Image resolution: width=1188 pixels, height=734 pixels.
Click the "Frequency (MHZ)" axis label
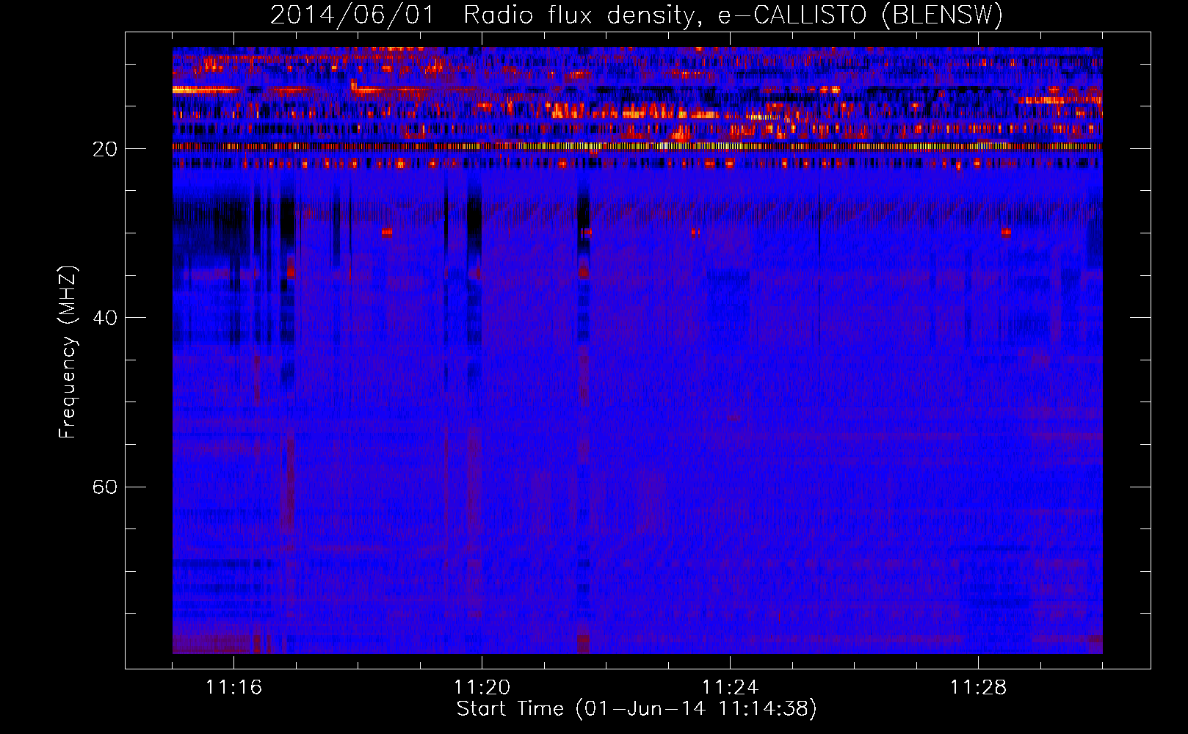(67, 352)
